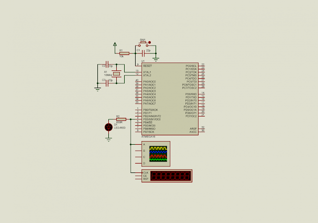Image resolution: width=318 pixels, height=223 pixels.
Task: Click the PB5/MOSI pin label
Action: [x=149, y=126]
